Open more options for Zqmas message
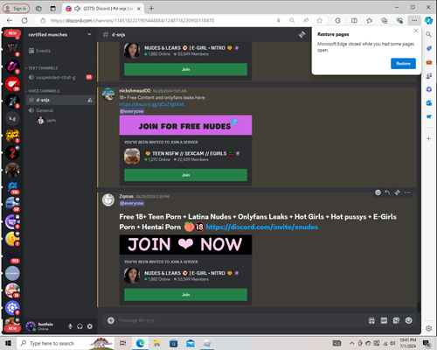This screenshot has width=437, height=350. click(x=407, y=192)
